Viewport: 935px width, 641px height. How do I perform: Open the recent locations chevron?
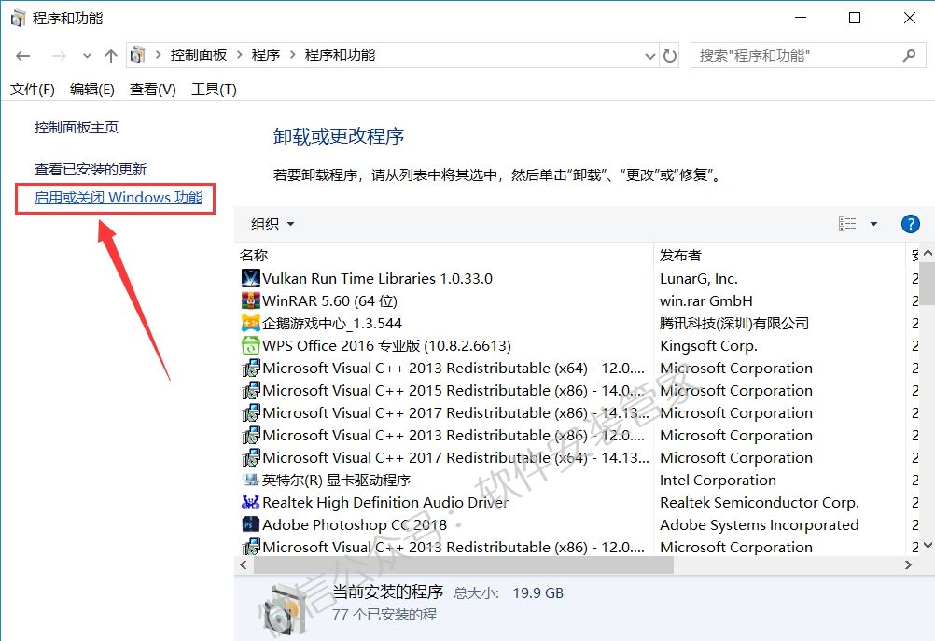coord(87,56)
